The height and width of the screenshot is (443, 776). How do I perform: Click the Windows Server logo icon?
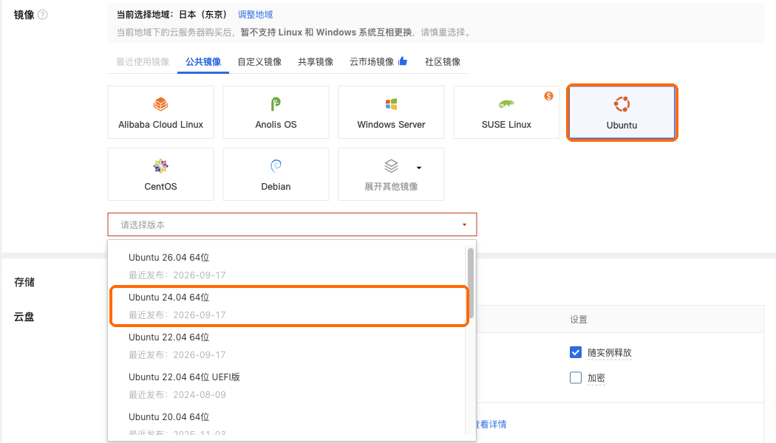click(391, 104)
